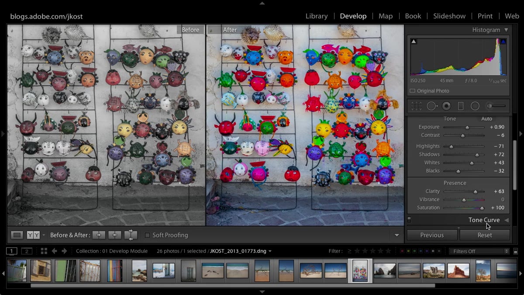Select the Crop Overlay tool

coord(417,106)
